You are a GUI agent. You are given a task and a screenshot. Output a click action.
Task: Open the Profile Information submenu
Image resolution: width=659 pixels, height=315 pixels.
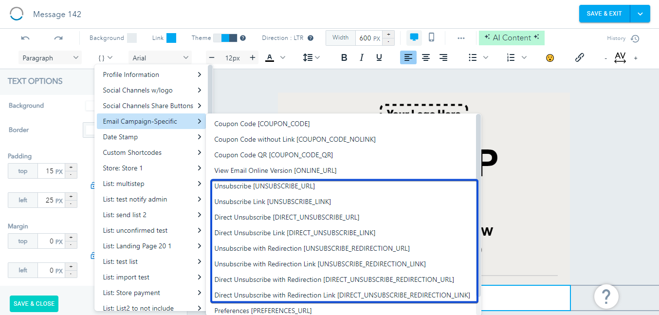click(x=151, y=74)
